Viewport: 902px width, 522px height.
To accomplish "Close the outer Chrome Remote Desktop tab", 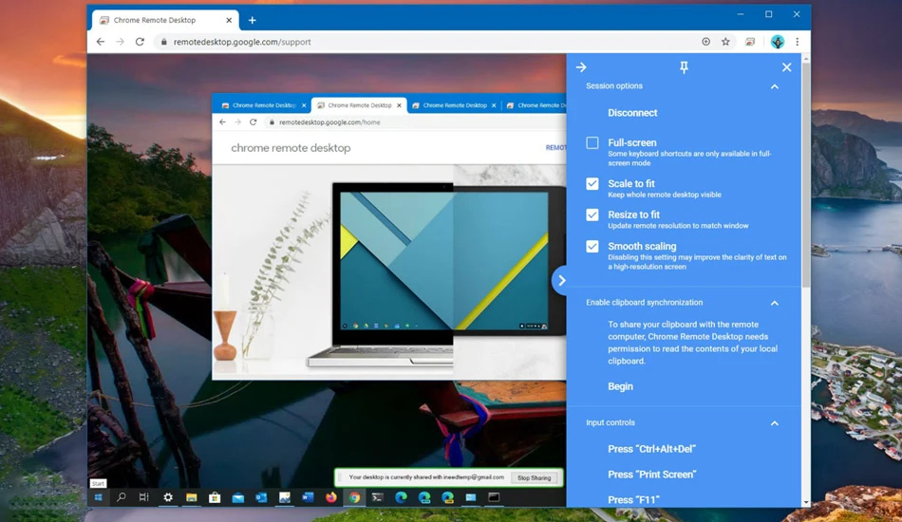I will pos(229,20).
